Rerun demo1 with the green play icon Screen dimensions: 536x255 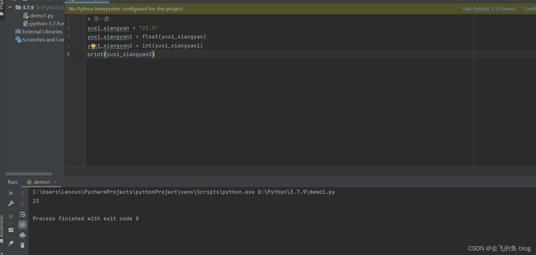pos(11,193)
